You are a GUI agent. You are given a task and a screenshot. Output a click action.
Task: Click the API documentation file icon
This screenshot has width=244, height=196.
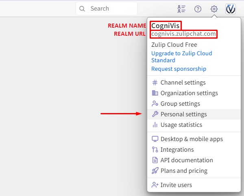(155, 160)
